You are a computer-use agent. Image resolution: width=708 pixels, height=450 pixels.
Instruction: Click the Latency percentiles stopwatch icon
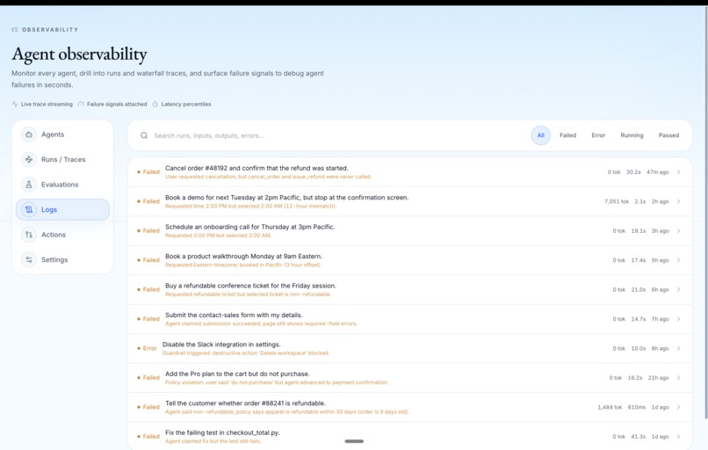[155, 105]
